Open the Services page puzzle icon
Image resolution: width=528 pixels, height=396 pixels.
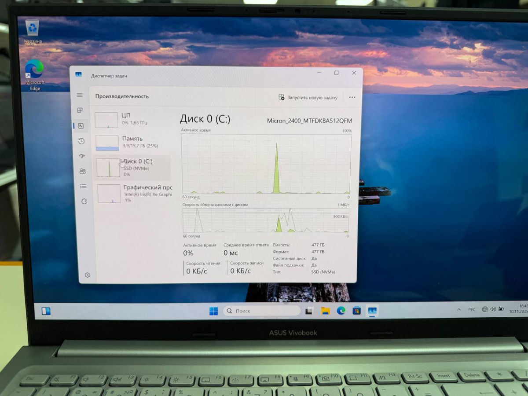[84, 201]
